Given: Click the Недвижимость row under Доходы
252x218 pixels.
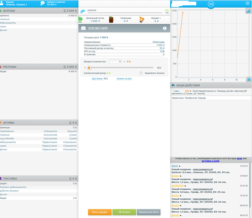Looking at the screenshot, I should tap(39, 23).
